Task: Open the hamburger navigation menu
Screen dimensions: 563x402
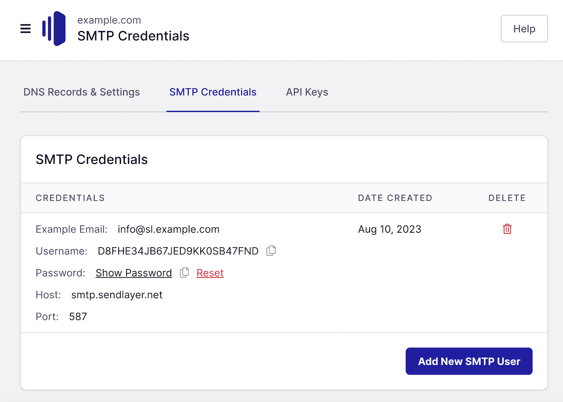Action: coord(25,29)
